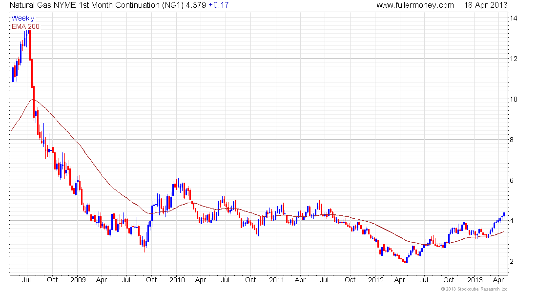Image resolution: width=537 pixels, height=293 pixels.
Task: Click the chart date 18 Apr 2013
Action: pyautogui.click(x=486, y=5)
